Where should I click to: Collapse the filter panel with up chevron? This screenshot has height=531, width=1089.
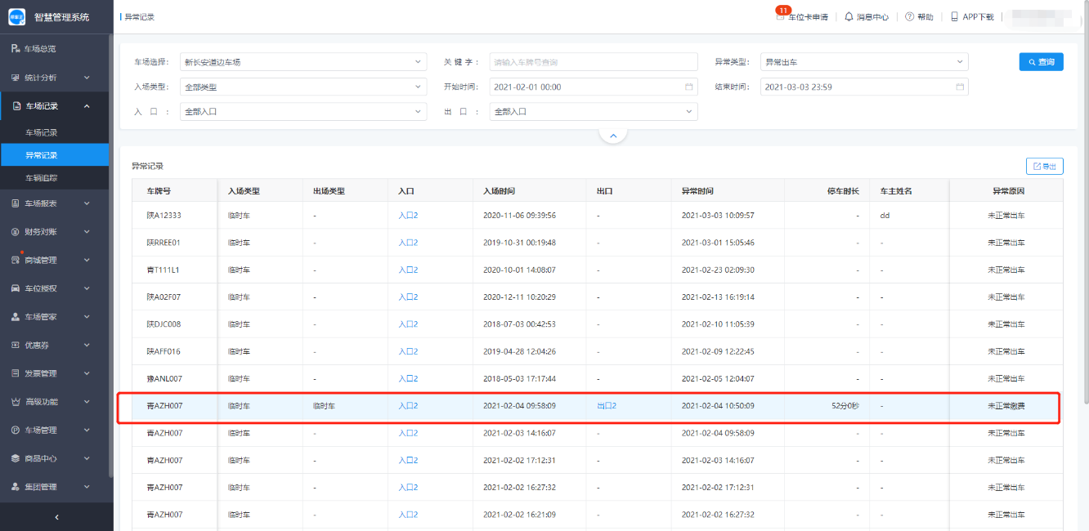613,134
